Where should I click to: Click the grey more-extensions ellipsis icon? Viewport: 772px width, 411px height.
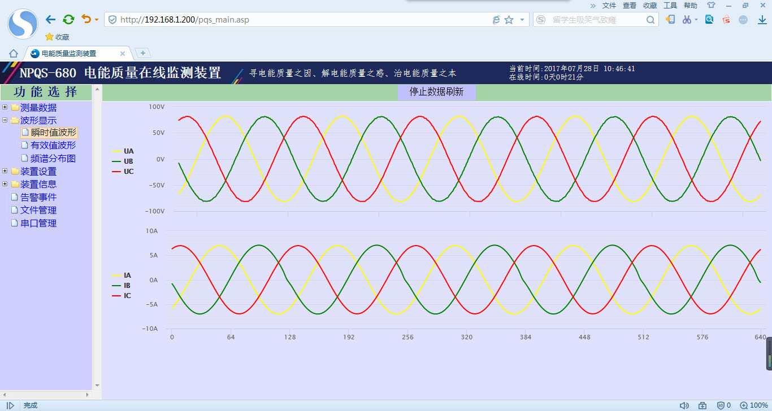click(743, 20)
